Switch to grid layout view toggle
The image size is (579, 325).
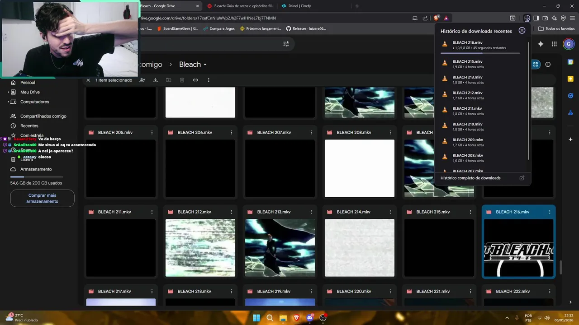(536, 65)
